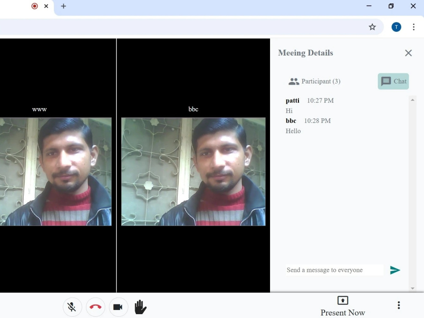Switch to the Participant (3) tab
The image size is (424, 318).
[315, 81]
